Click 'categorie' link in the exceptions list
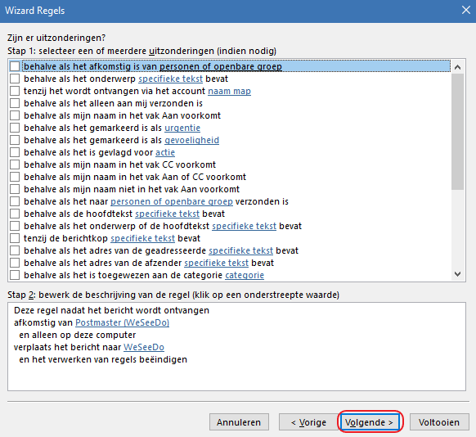This screenshot has width=476, height=437. point(245,275)
